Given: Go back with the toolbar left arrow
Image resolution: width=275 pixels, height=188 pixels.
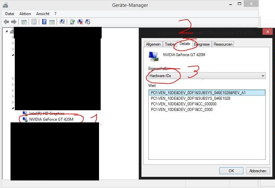Looking at the screenshot, I should click(x=6, y=22).
